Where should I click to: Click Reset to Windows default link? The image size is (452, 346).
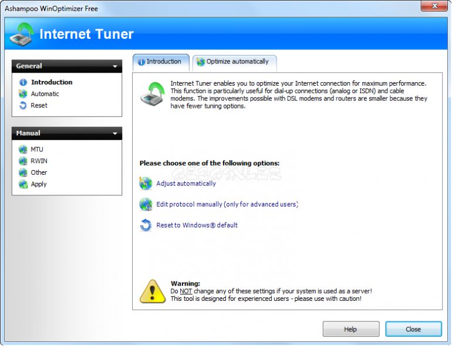tap(197, 225)
